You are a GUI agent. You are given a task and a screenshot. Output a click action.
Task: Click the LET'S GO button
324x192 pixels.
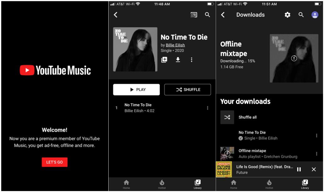(x=54, y=162)
